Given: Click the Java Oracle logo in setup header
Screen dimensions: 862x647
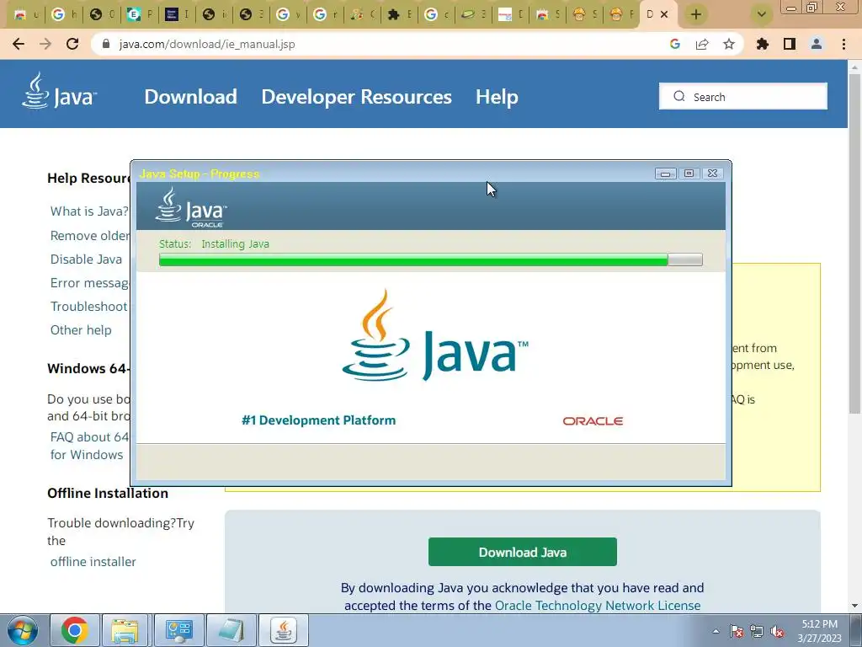Looking at the screenshot, I should [x=191, y=207].
